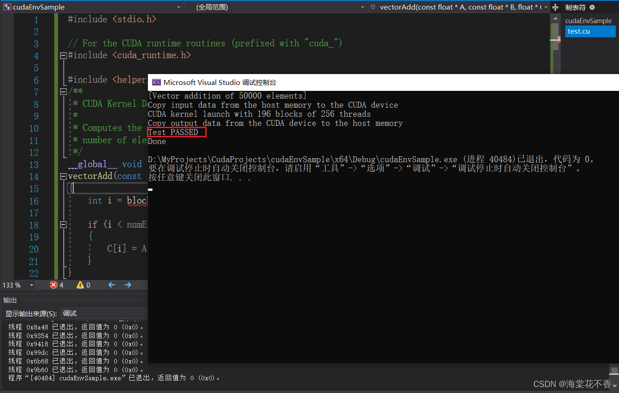Click the 线程 0x99dc output line
The width and height of the screenshot is (619, 393).
[76, 353]
